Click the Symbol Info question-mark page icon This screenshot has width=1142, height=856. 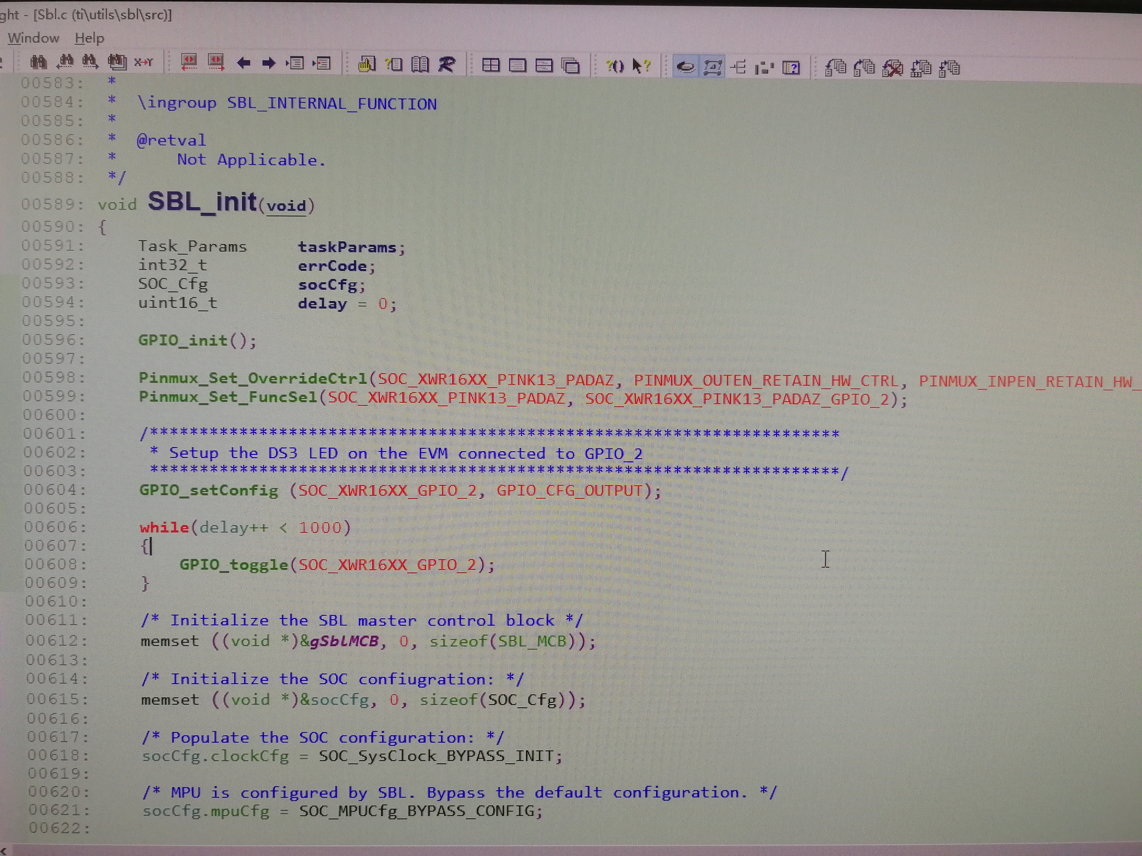(394, 64)
